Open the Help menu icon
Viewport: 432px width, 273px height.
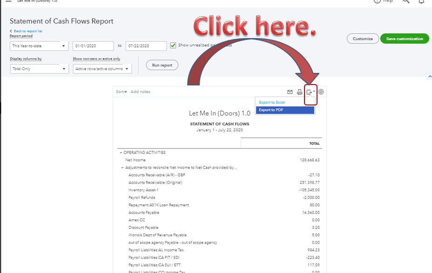tap(377, 1)
